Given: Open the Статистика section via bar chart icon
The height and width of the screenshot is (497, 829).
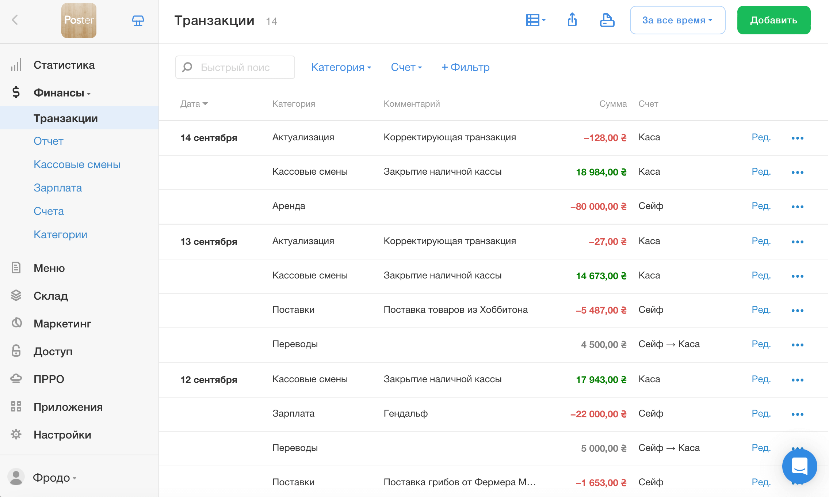Looking at the screenshot, I should [x=16, y=65].
